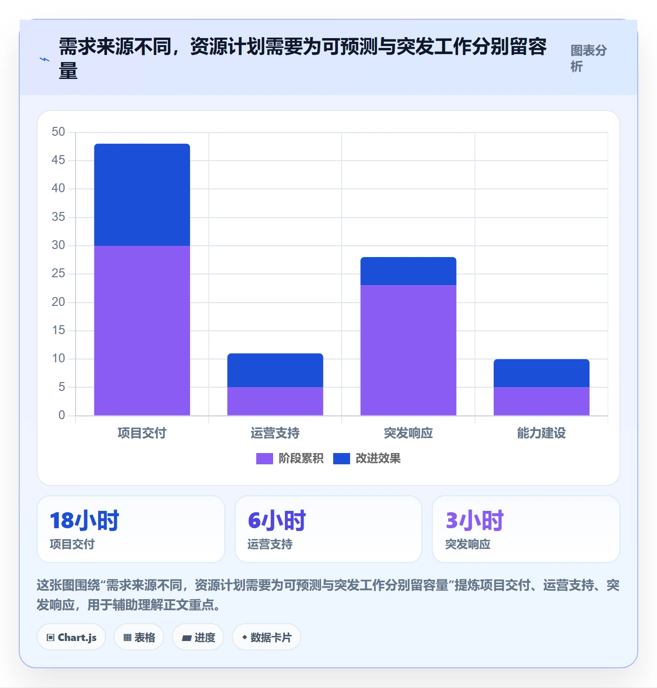657x688 pixels.
Task: Select the 表格 tag chip
Action: [x=139, y=637]
